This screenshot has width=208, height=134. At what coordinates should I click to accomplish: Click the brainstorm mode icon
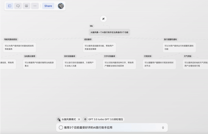[59, 119]
